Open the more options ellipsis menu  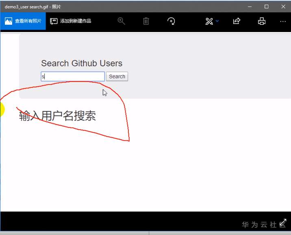[283, 22]
